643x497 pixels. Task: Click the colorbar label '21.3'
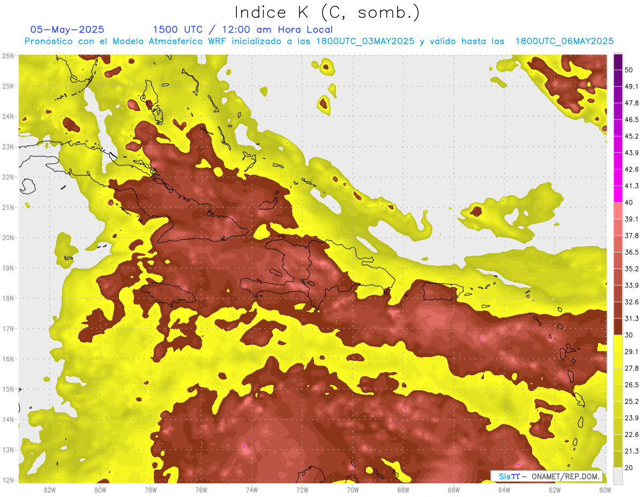(x=632, y=451)
